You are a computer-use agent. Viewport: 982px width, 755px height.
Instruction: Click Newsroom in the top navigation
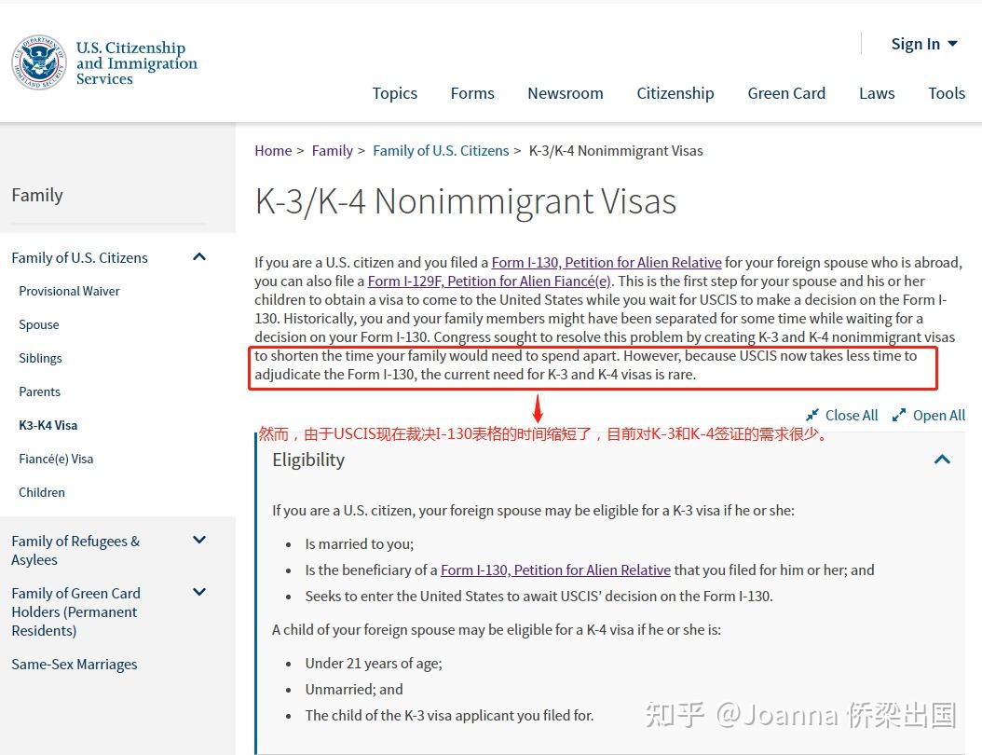tap(565, 93)
